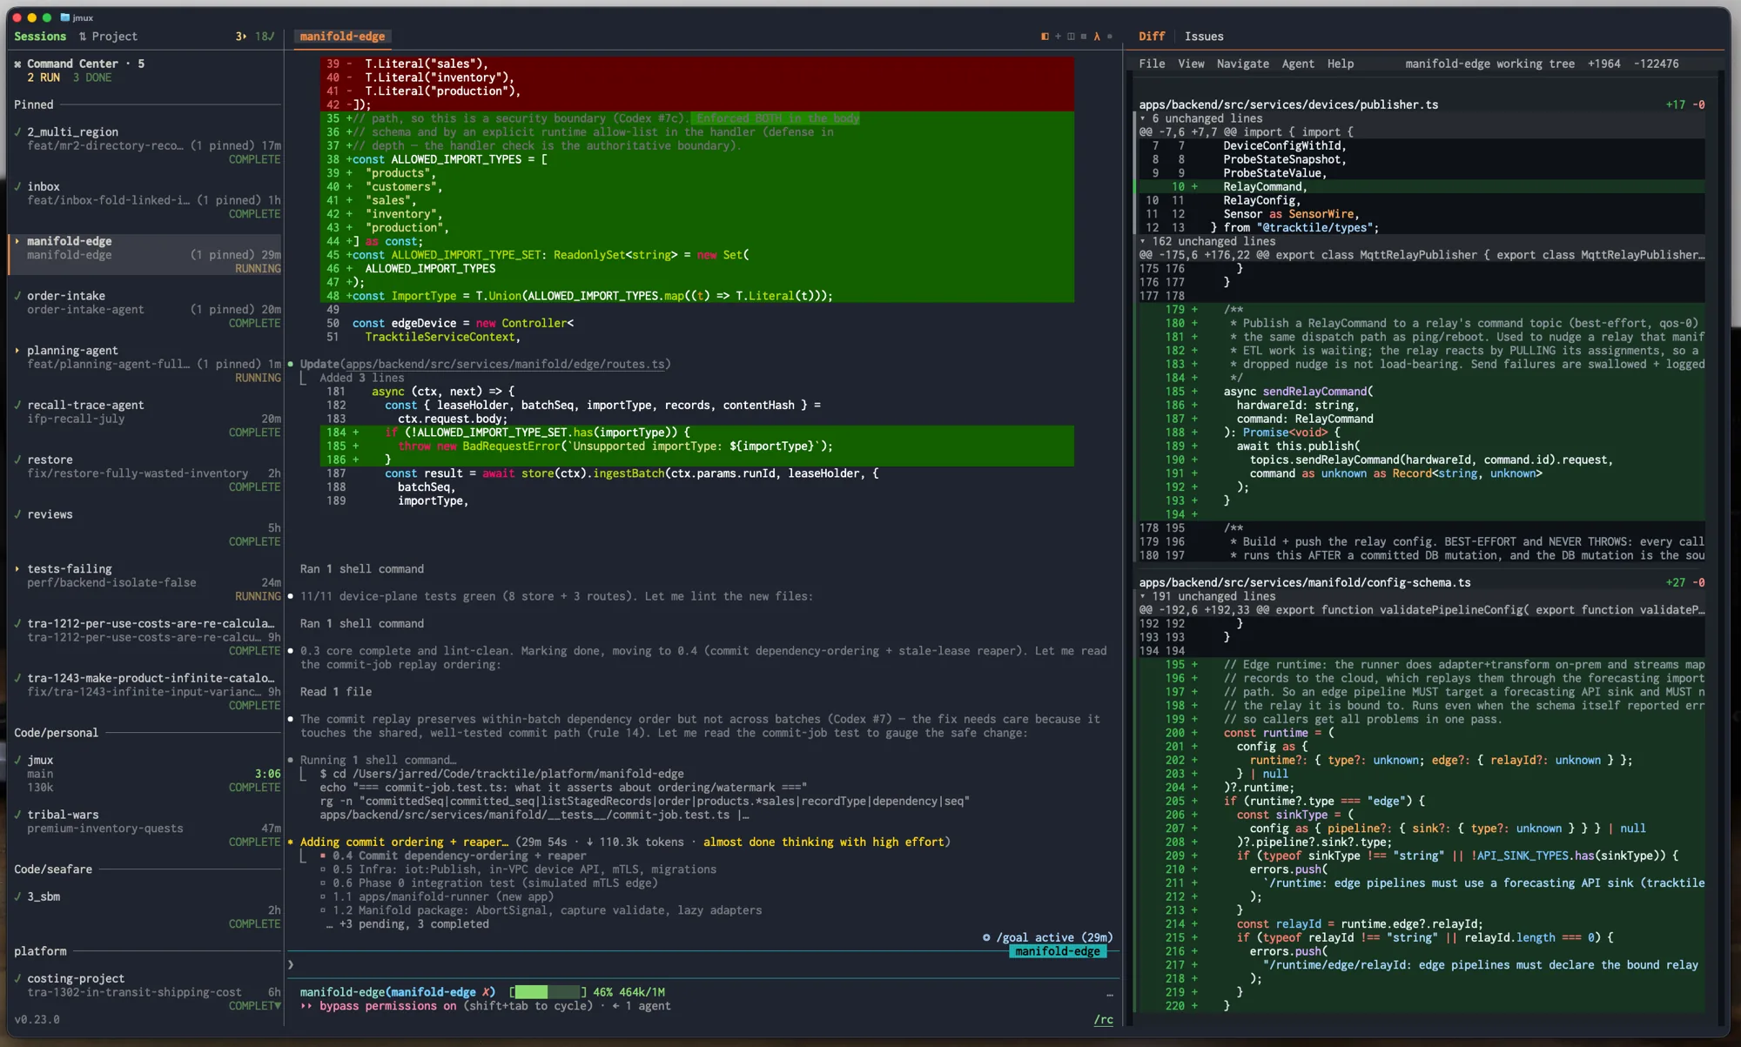Select the manifold-edge window tab

342,37
